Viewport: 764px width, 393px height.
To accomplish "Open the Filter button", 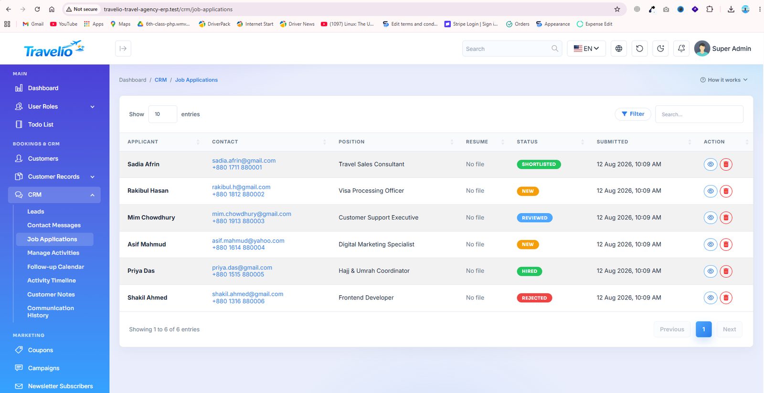I will click(633, 114).
